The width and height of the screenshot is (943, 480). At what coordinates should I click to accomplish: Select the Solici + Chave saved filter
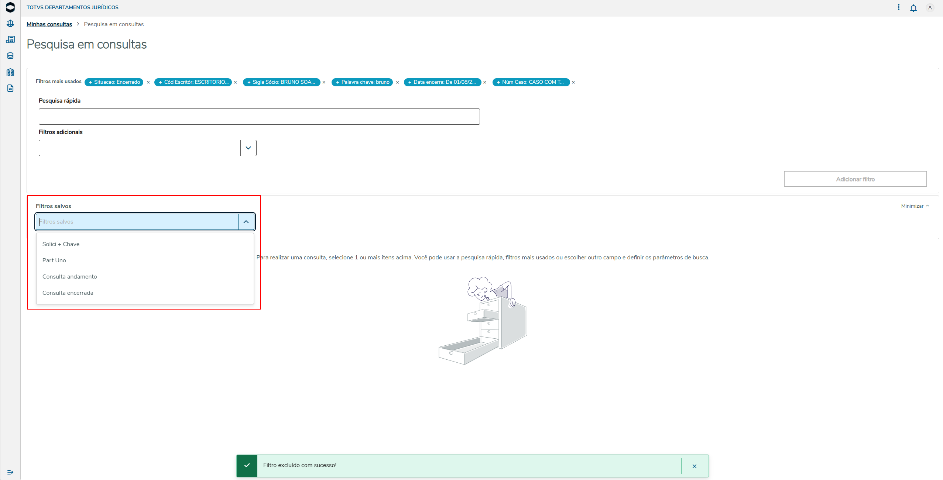pyautogui.click(x=61, y=244)
